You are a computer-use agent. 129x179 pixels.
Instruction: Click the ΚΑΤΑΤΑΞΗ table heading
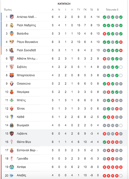tap(64, 4)
